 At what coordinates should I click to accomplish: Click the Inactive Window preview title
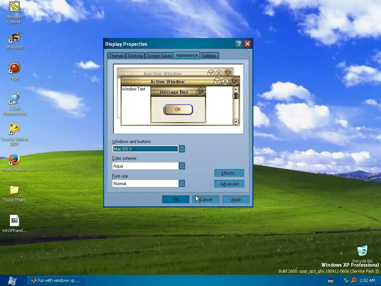coord(162,73)
